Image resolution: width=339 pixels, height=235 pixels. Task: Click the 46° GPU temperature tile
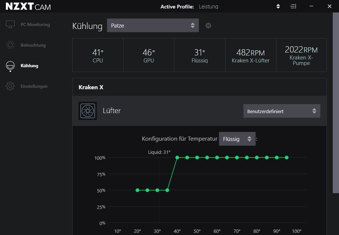149,55
